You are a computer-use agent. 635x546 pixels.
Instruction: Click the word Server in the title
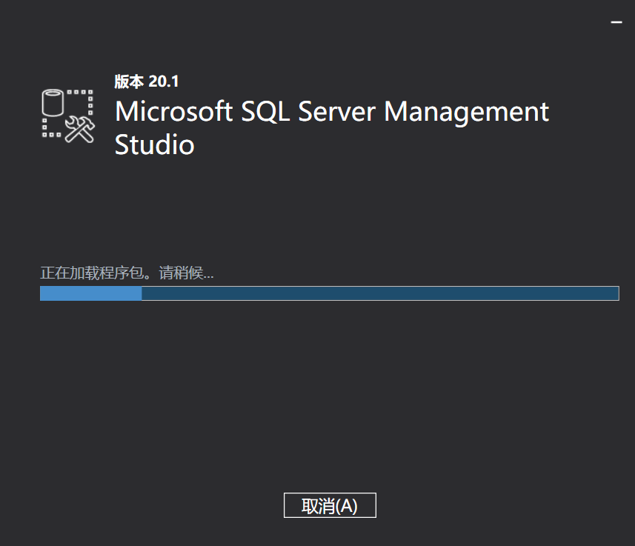tap(337, 112)
